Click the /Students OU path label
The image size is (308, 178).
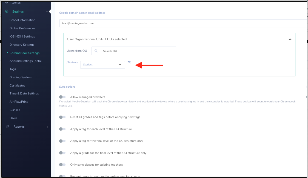pyautogui.click(x=72, y=62)
